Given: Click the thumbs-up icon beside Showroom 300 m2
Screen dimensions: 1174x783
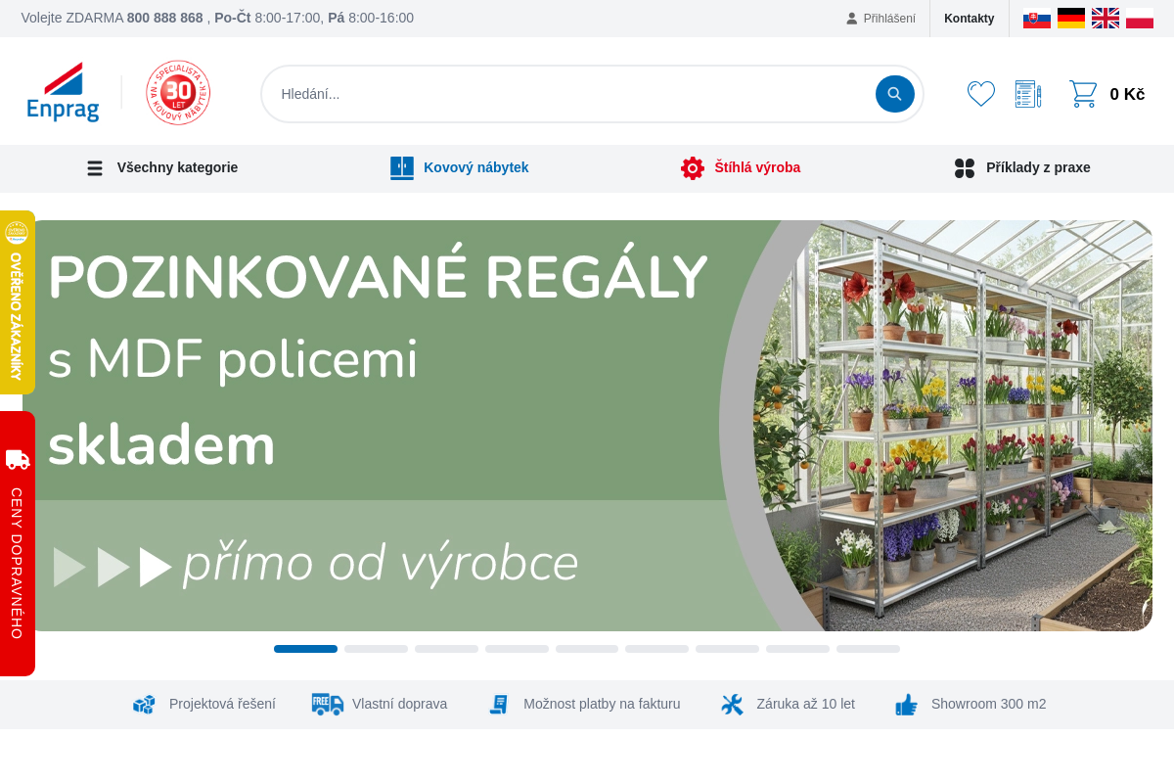Looking at the screenshot, I should click(x=905, y=704).
